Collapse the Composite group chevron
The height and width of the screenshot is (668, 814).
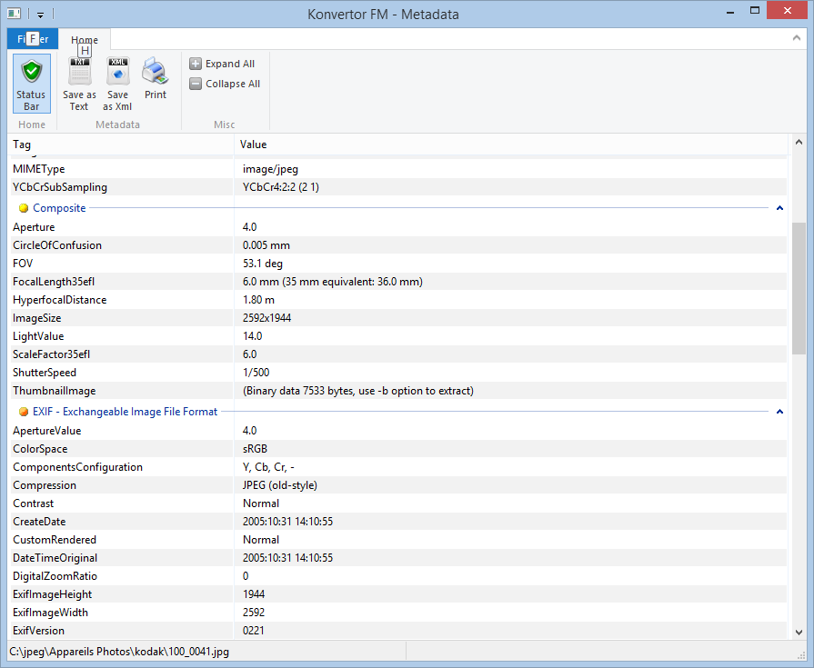click(x=779, y=208)
